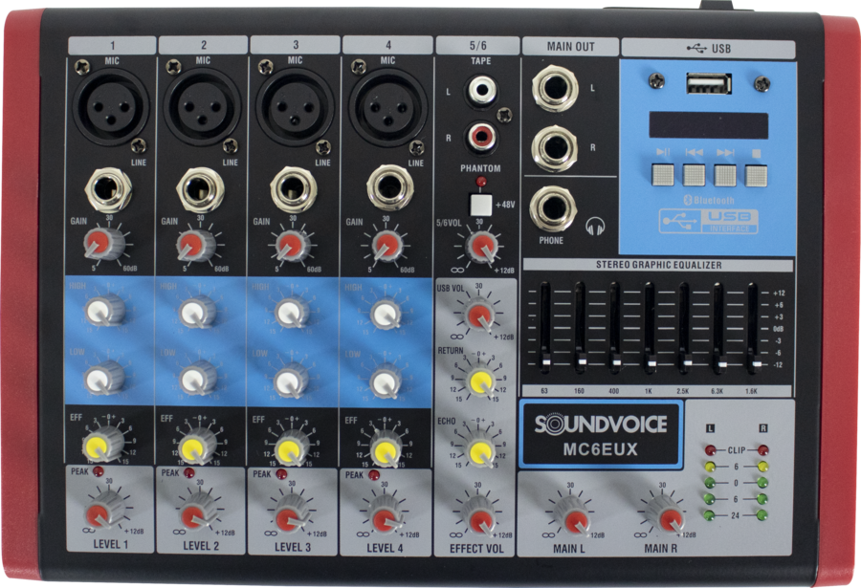Click the 400 Hz equalizer slider

tap(616, 328)
